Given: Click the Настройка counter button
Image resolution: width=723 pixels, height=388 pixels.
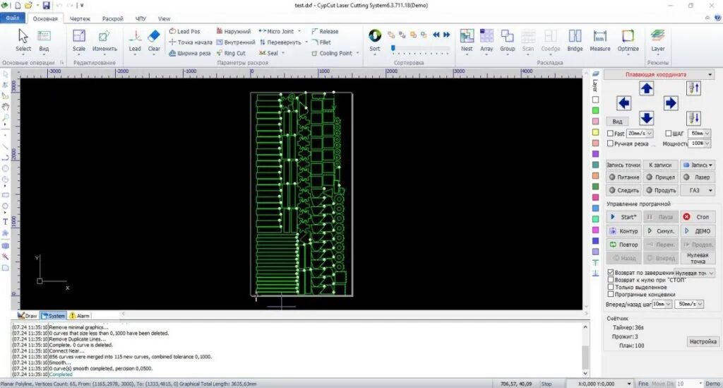Looking at the screenshot, I should point(703,342).
